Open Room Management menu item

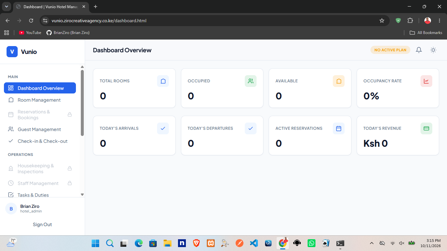[x=40, y=100]
